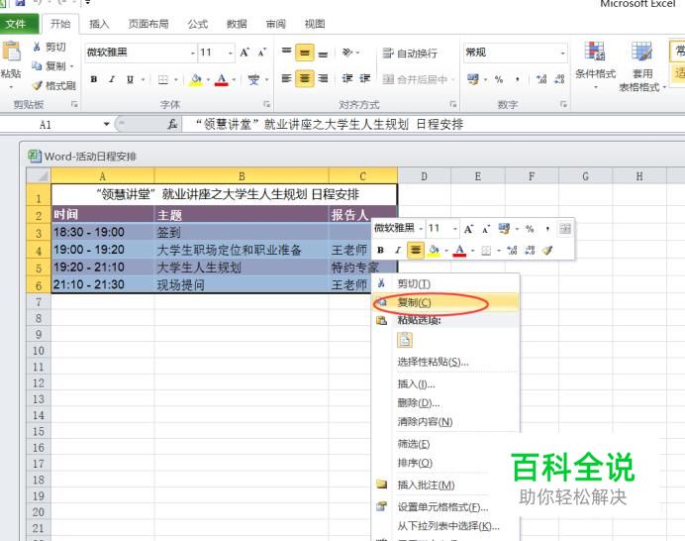Open the merge and center dropdown arrow
Image resolution: width=685 pixels, height=541 pixels.
click(452, 79)
